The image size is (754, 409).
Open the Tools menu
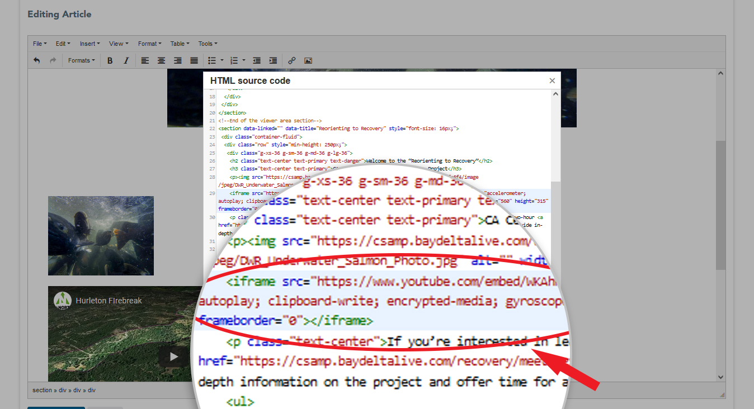pyautogui.click(x=208, y=44)
